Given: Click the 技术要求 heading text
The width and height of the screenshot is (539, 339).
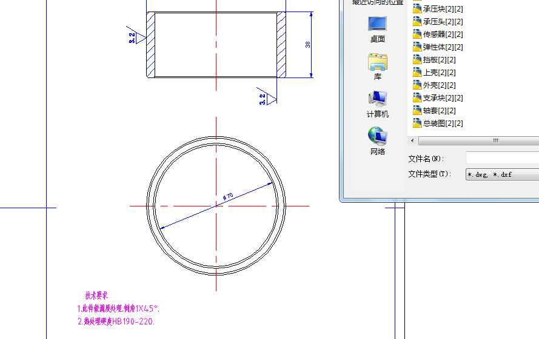Looking at the screenshot, I should (96, 295).
